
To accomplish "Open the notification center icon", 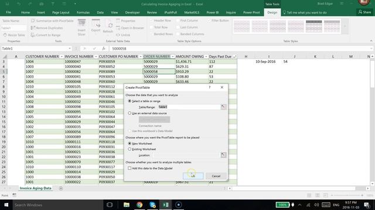I will [367, 205].
